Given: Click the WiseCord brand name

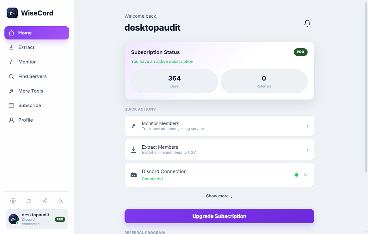Looking at the screenshot, I should pyautogui.click(x=37, y=13).
